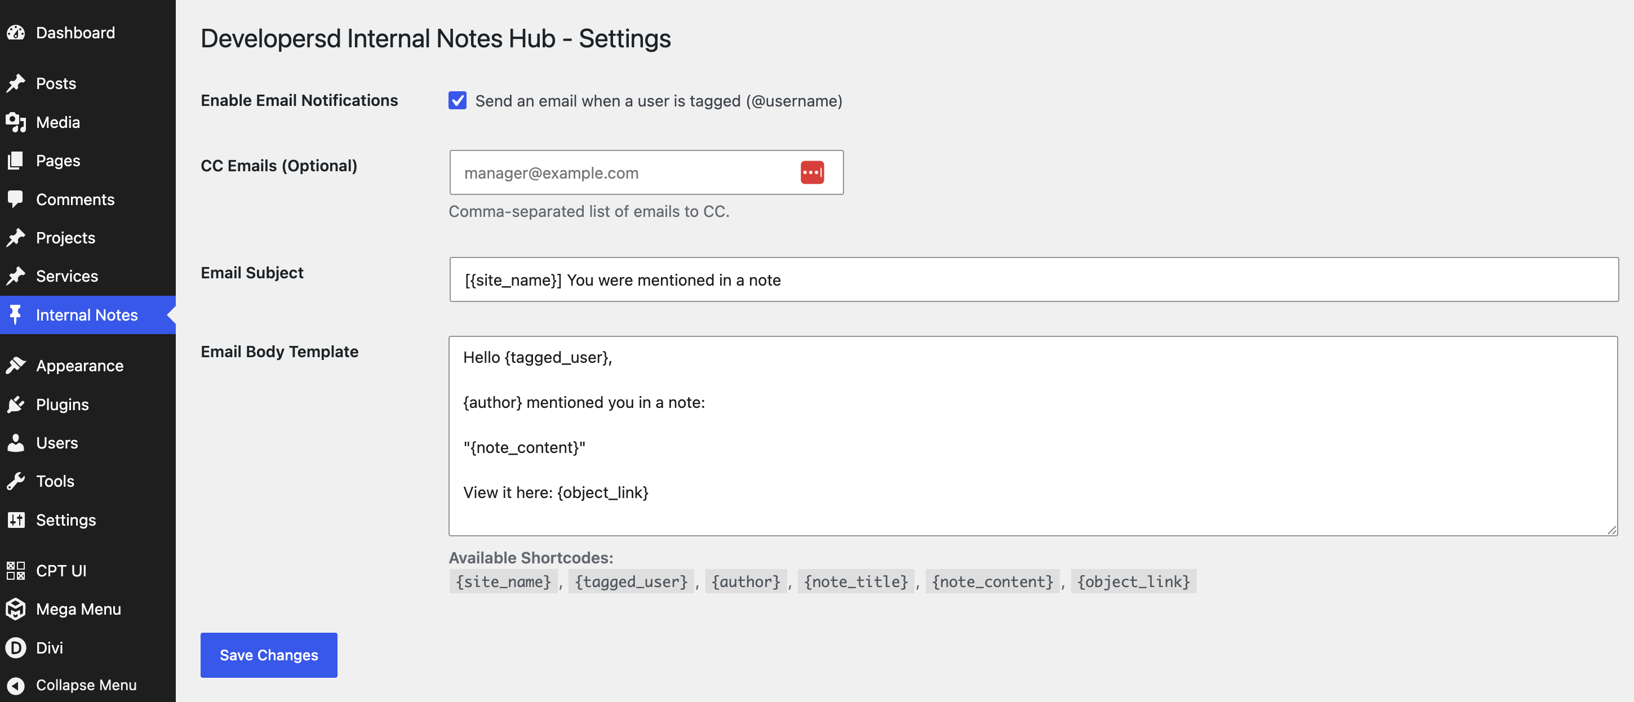The height and width of the screenshot is (702, 1634).
Task: Click the {site_name} shortcode tag
Action: pos(504,581)
